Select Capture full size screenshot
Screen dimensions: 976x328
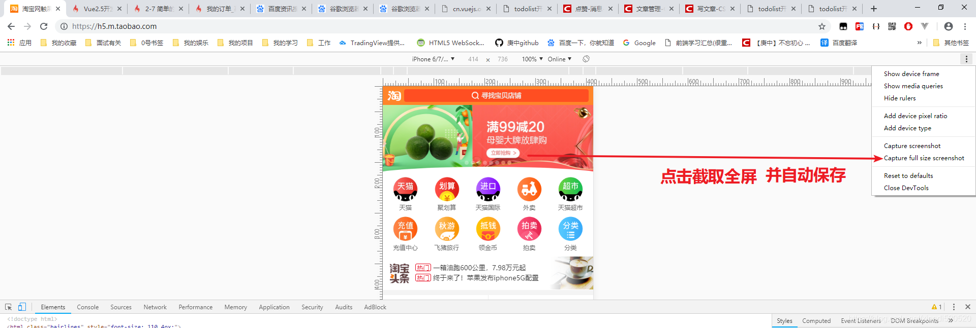(x=923, y=158)
